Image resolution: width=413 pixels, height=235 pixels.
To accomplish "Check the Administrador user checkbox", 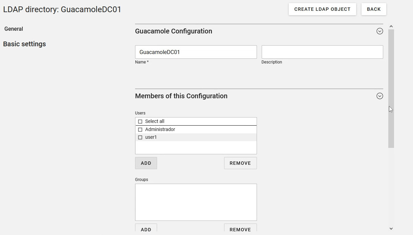I will 140,130.
